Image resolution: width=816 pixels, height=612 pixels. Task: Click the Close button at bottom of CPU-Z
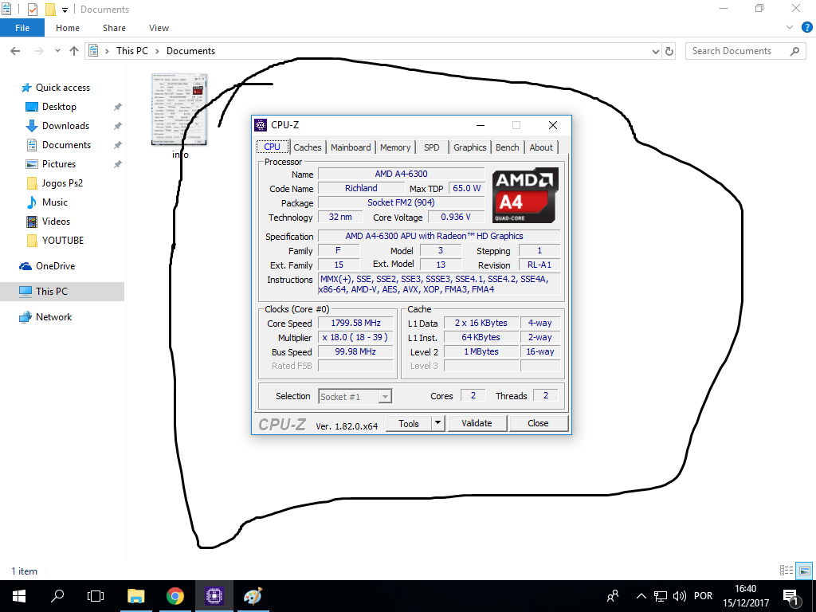click(x=538, y=424)
